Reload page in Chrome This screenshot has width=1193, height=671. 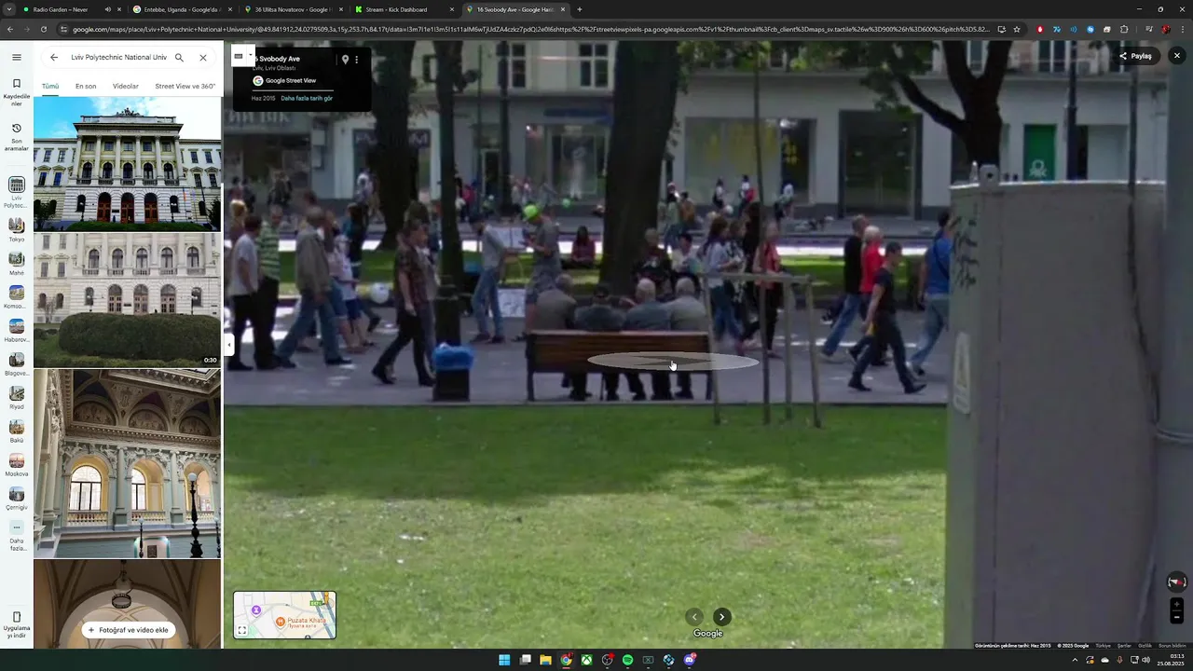[44, 29]
